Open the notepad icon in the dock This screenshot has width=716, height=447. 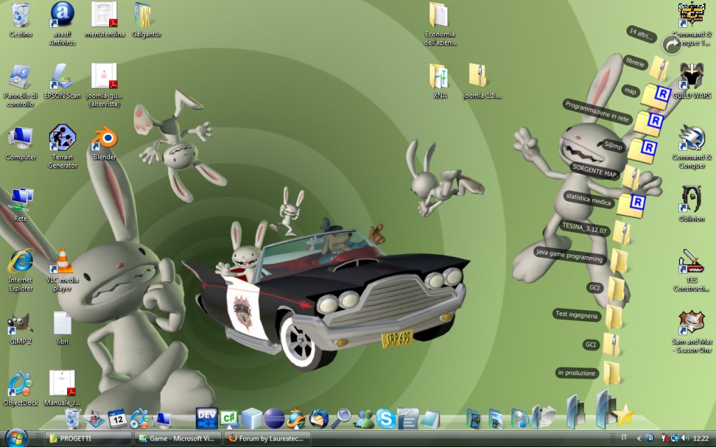[x=430, y=419]
